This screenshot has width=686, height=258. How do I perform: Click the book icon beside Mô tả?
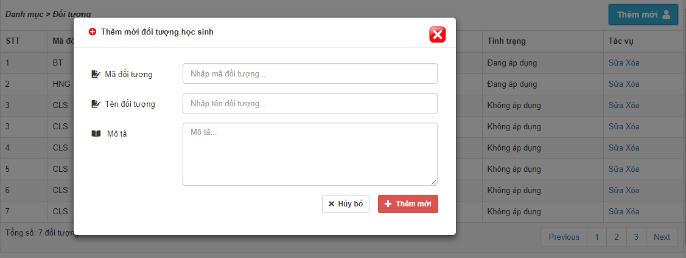tap(96, 134)
